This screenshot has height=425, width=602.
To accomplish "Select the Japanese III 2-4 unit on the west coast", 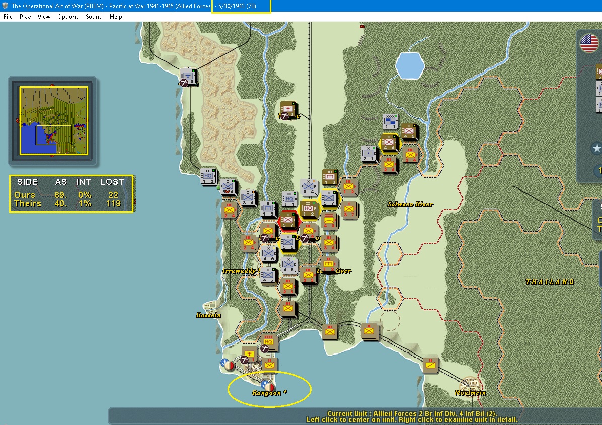I will coord(229,209).
